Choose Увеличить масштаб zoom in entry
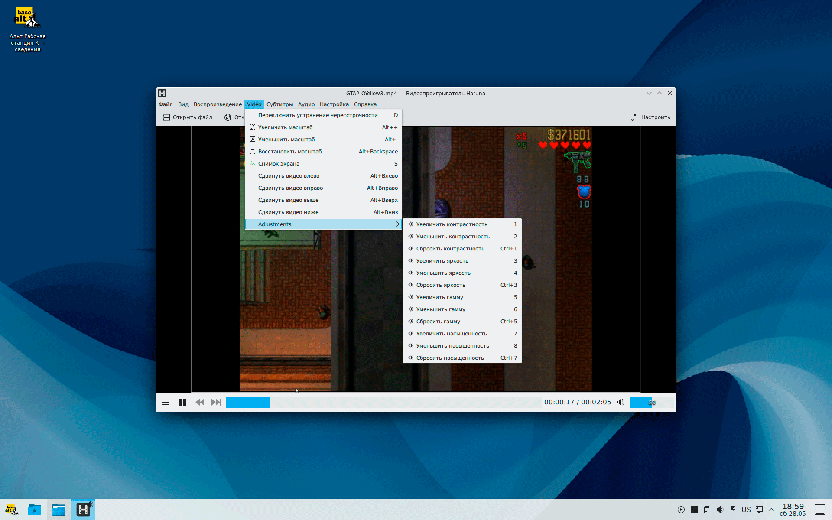This screenshot has width=832, height=520. coord(285,127)
